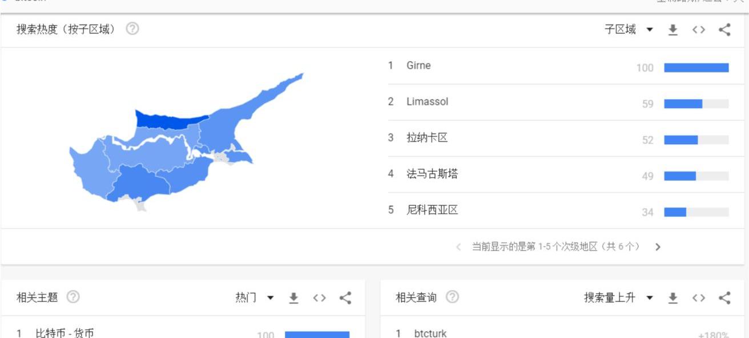The width and height of the screenshot is (749, 338).
Task: Share the subregion interest panel
Action: (x=724, y=30)
